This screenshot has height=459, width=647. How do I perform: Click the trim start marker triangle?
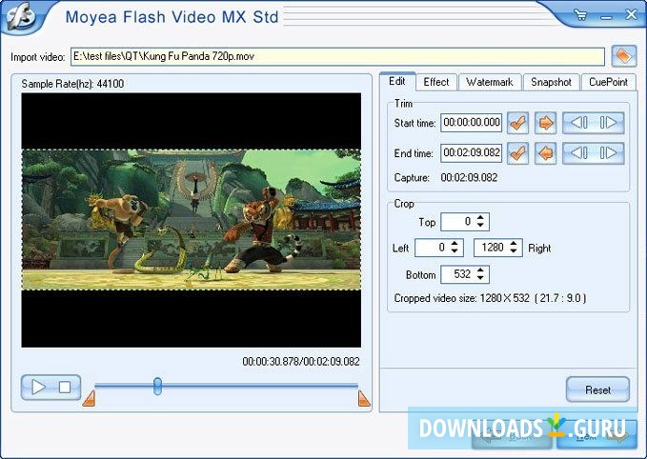(x=90, y=399)
